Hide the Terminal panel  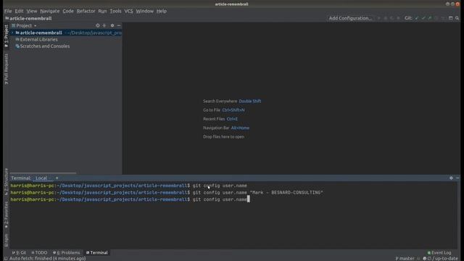pos(457,178)
